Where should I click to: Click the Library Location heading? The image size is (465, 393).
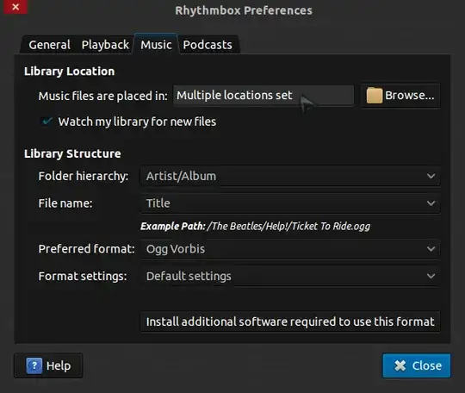point(70,72)
